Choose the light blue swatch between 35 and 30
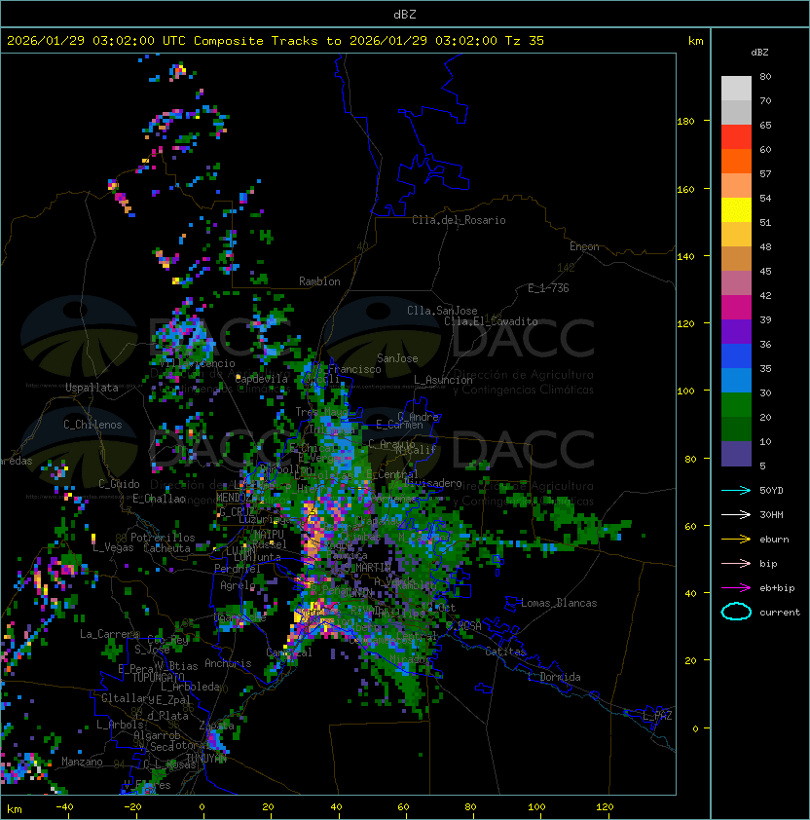810x820 pixels. pyautogui.click(x=736, y=380)
